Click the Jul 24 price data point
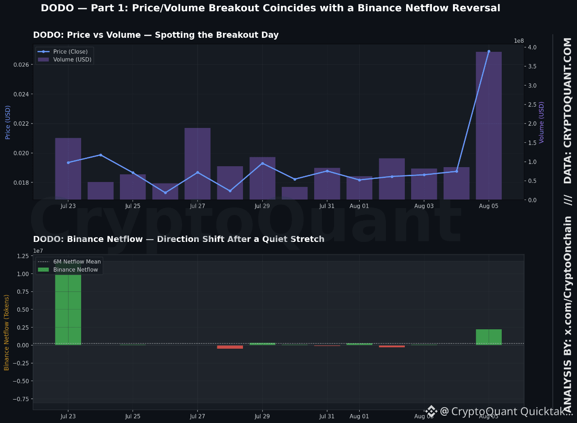This screenshot has width=577, height=423. pos(101,155)
